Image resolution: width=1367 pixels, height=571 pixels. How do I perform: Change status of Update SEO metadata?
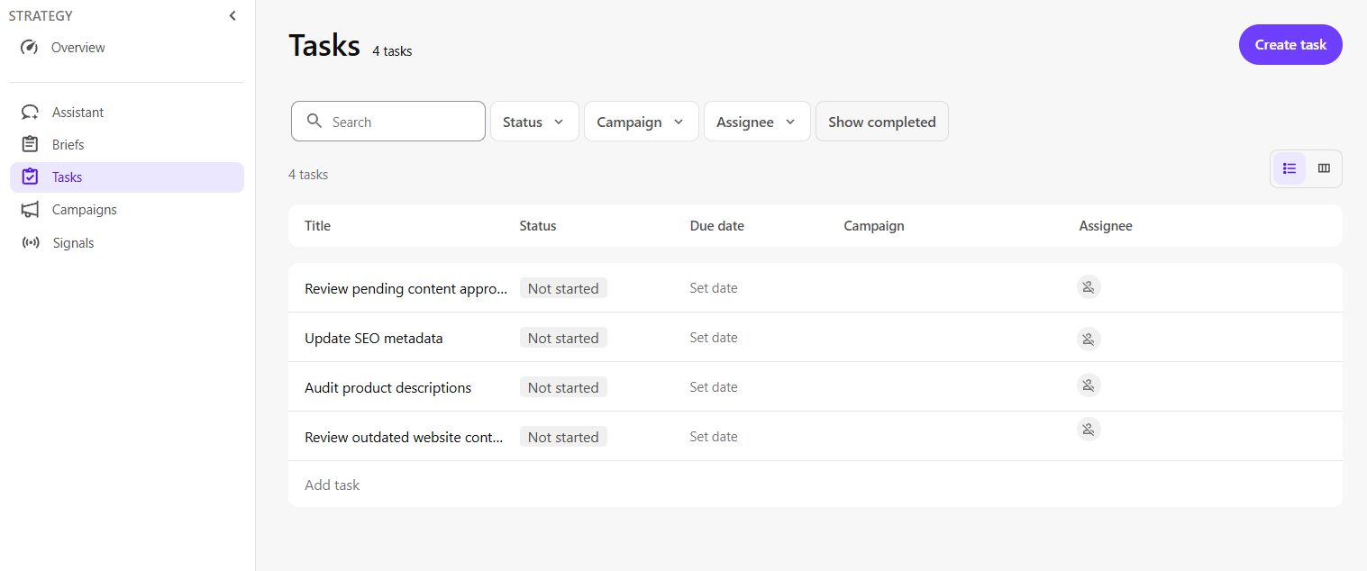point(563,338)
